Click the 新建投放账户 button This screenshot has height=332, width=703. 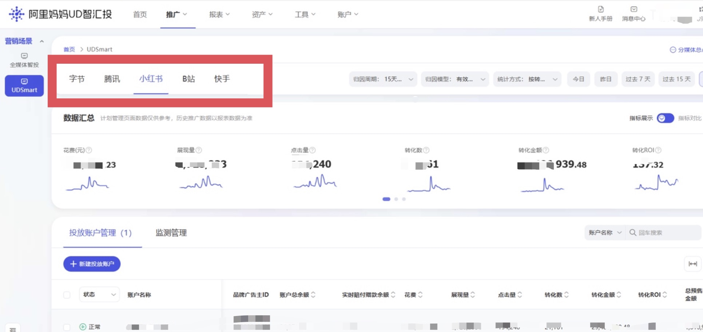[x=92, y=264]
